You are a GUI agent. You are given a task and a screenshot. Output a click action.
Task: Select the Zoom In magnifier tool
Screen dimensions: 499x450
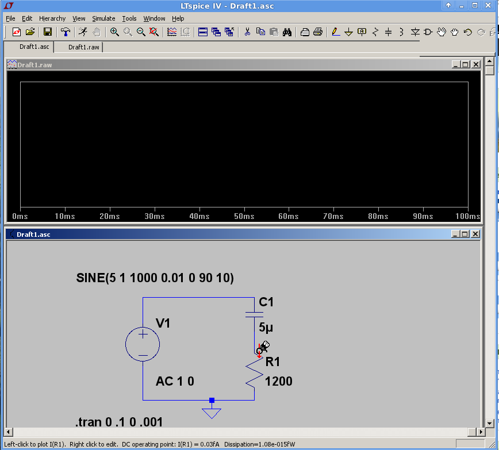coord(113,32)
